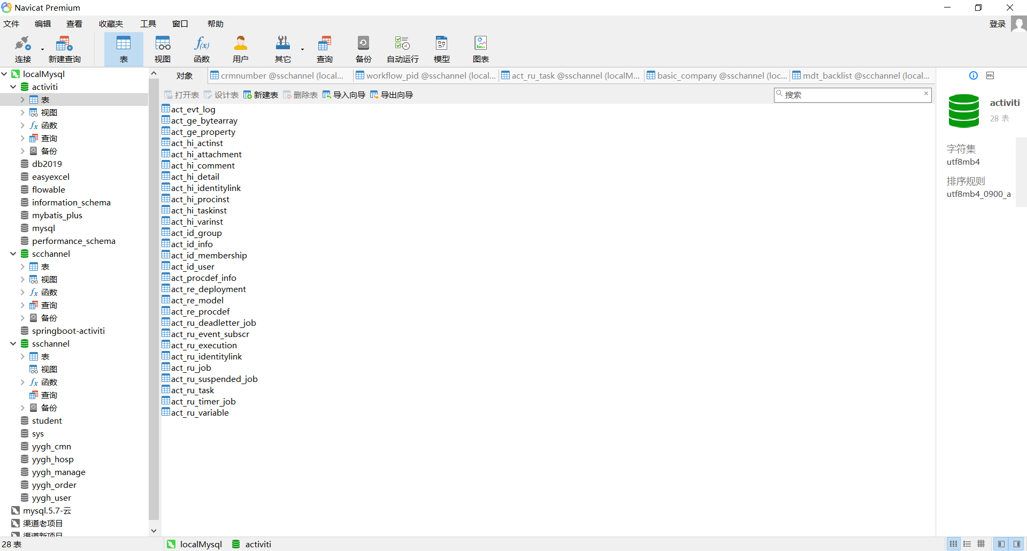The width and height of the screenshot is (1027, 551).
Task: Select the act_ru_variable table
Action: point(195,412)
